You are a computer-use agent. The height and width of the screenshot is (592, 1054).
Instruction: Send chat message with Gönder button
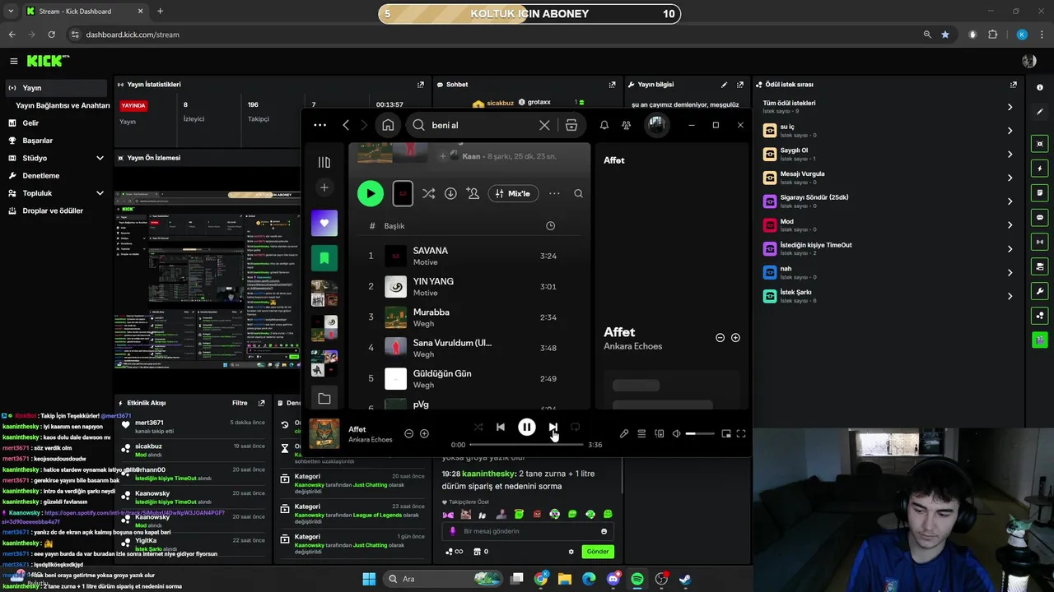598,552
